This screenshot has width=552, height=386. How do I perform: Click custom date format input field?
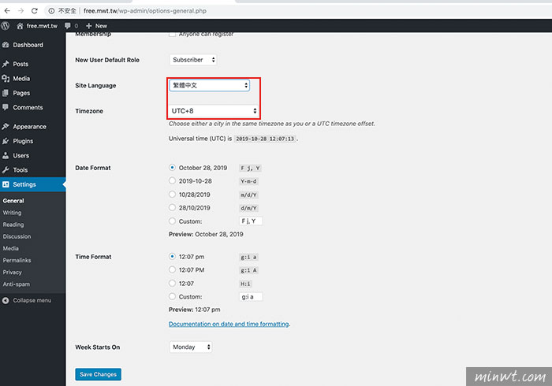[251, 221]
